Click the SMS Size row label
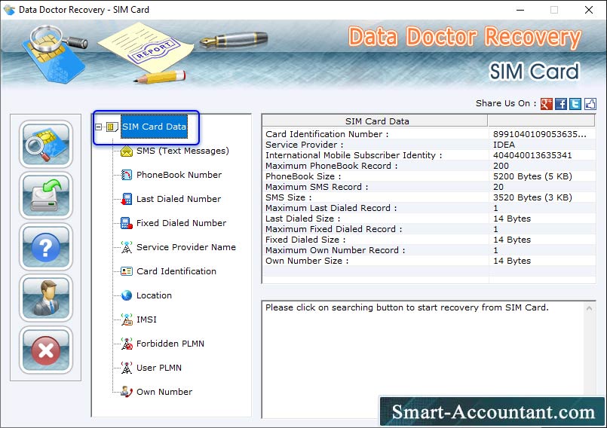Viewport: 607px width, 428px height. click(288, 197)
